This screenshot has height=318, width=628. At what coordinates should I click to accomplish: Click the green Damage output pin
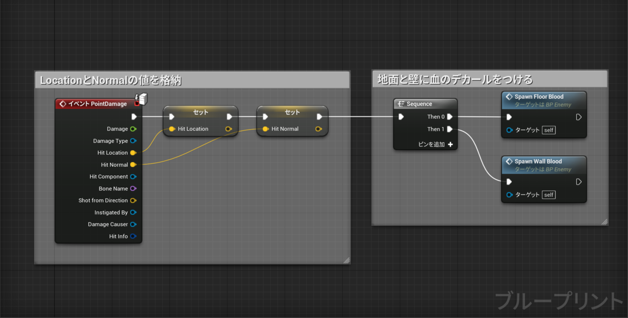tap(133, 129)
